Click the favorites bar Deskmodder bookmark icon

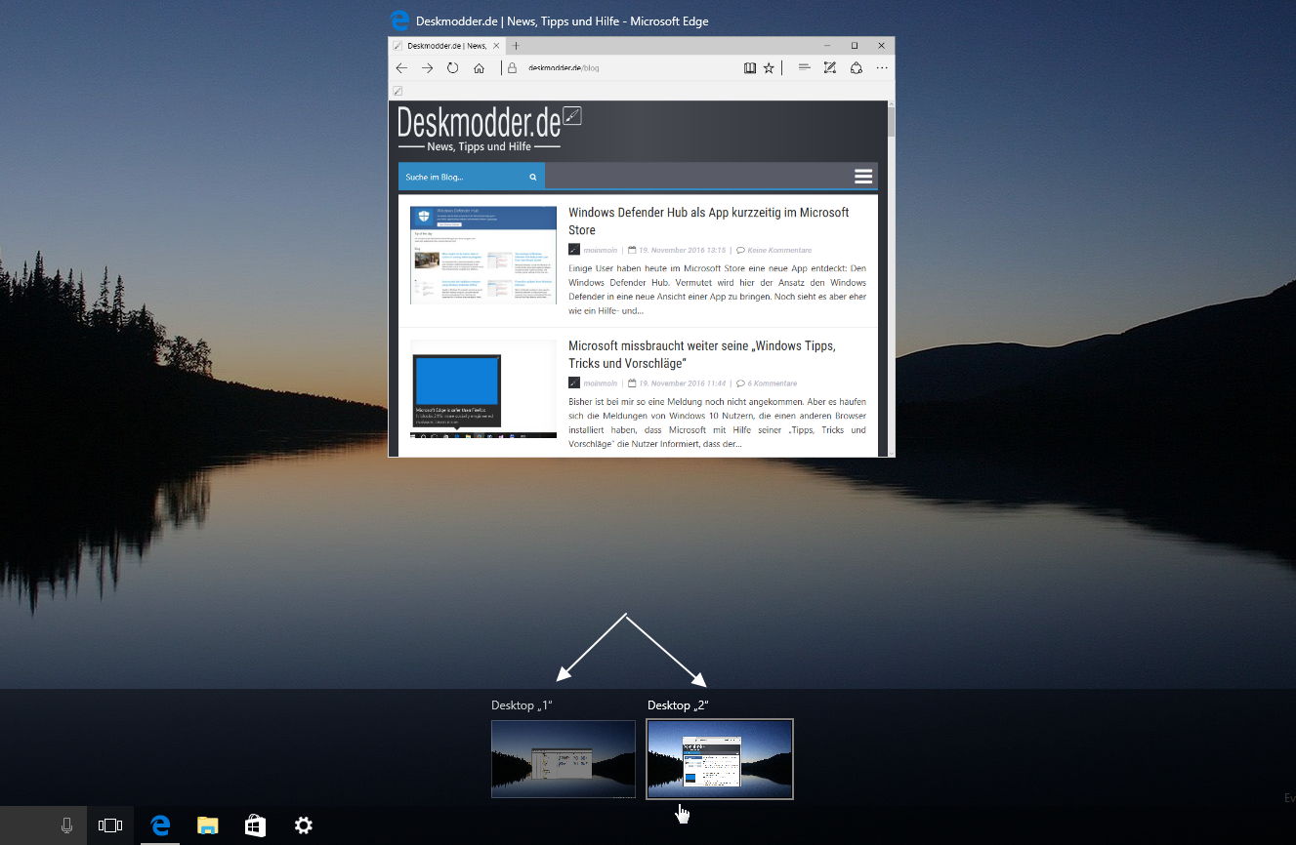coord(397,91)
